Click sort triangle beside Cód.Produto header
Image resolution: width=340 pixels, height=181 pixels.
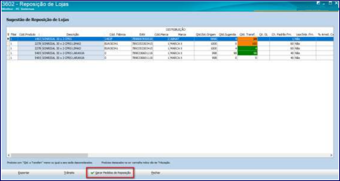(x=39, y=35)
